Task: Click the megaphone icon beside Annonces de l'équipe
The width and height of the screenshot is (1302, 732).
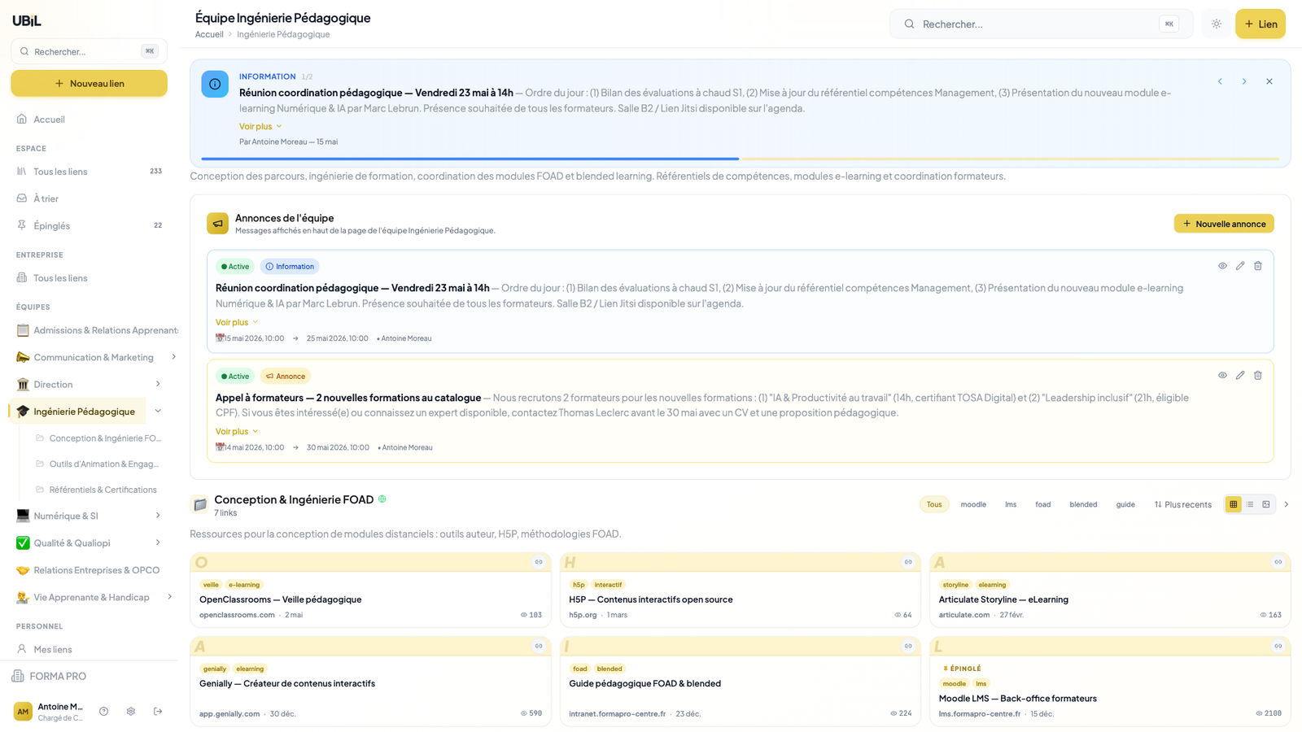Action: pos(217,224)
